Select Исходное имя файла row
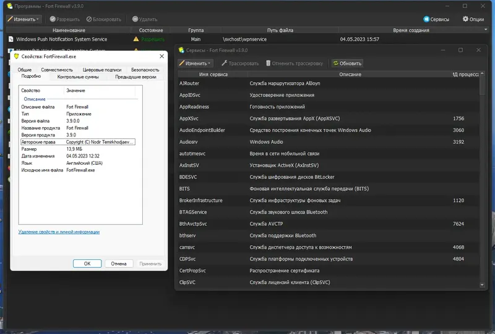 tap(78, 170)
